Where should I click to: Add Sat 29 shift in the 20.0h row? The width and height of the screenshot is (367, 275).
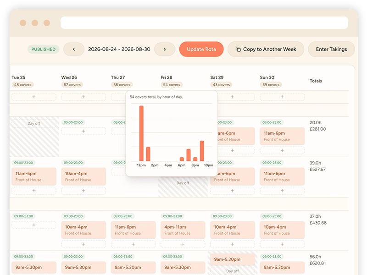click(233, 150)
